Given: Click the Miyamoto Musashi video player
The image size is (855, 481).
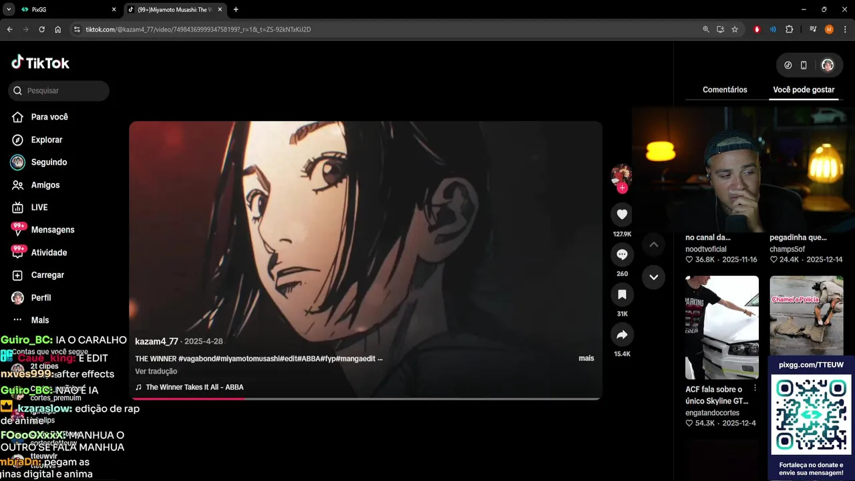Looking at the screenshot, I should point(365,261).
